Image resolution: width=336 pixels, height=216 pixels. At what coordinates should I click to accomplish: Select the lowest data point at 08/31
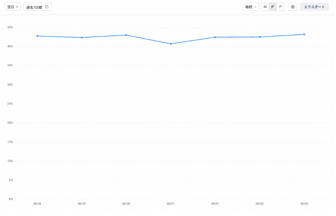click(x=171, y=44)
